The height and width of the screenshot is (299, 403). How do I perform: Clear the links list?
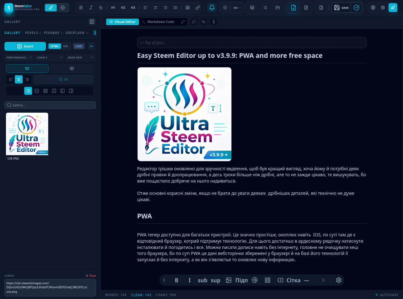pyautogui.click(x=91, y=276)
